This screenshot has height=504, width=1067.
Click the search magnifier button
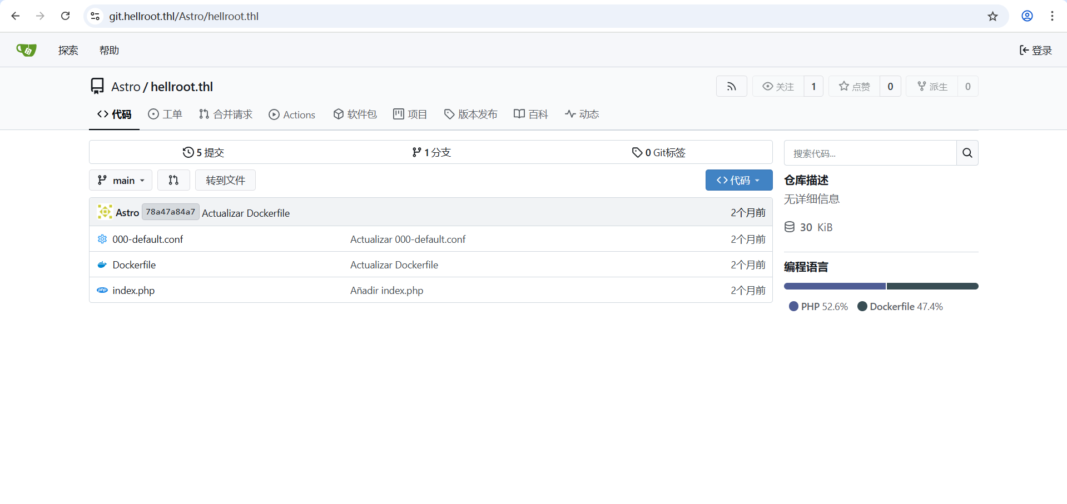pos(967,153)
